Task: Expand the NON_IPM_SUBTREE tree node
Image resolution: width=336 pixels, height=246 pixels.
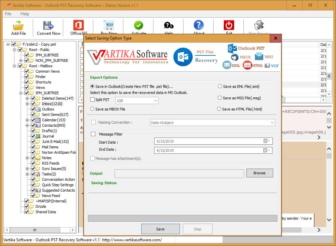Action: coord(21,60)
